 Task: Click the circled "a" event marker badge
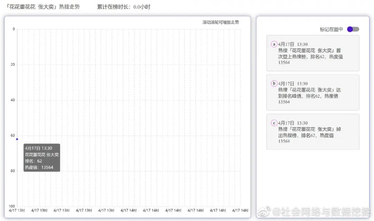click(x=274, y=44)
